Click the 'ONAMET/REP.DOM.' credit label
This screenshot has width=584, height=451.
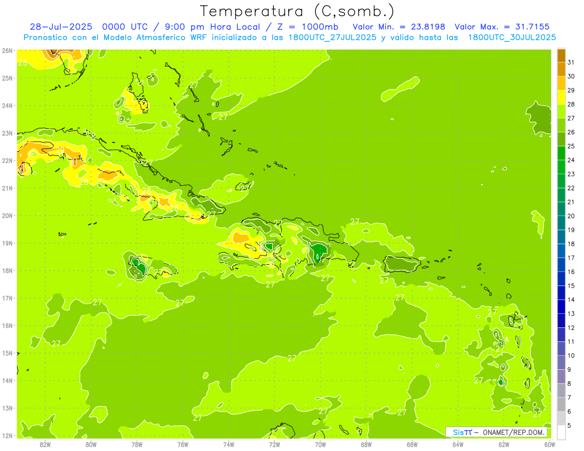(x=513, y=433)
